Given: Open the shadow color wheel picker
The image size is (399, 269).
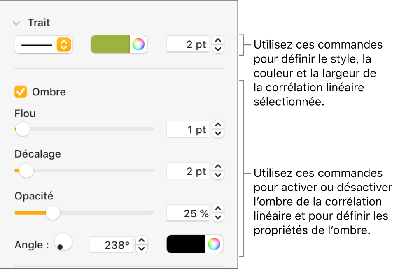Looking at the screenshot, I should click(x=214, y=244).
